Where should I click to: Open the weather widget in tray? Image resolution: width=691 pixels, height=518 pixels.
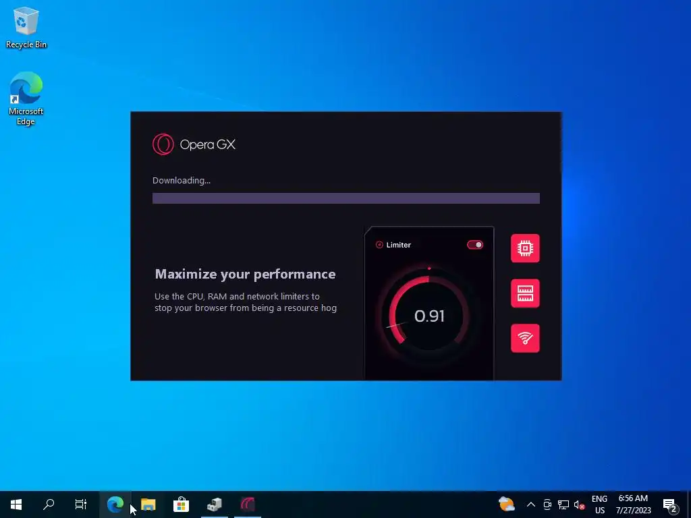click(507, 505)
